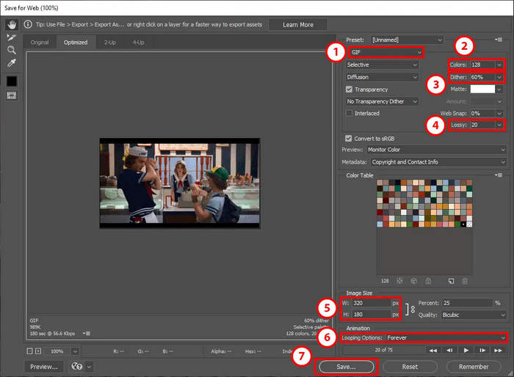Open the Diffusion dither algorithm dropdown
The width and height of the screenshot is (514, 377).
coord(382,77)
